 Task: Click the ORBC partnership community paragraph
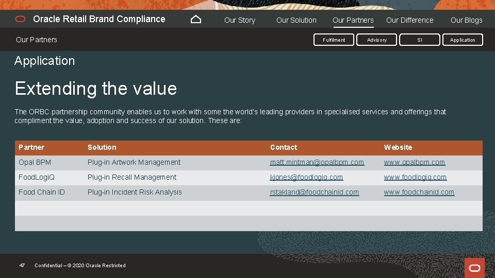[230, 116]
